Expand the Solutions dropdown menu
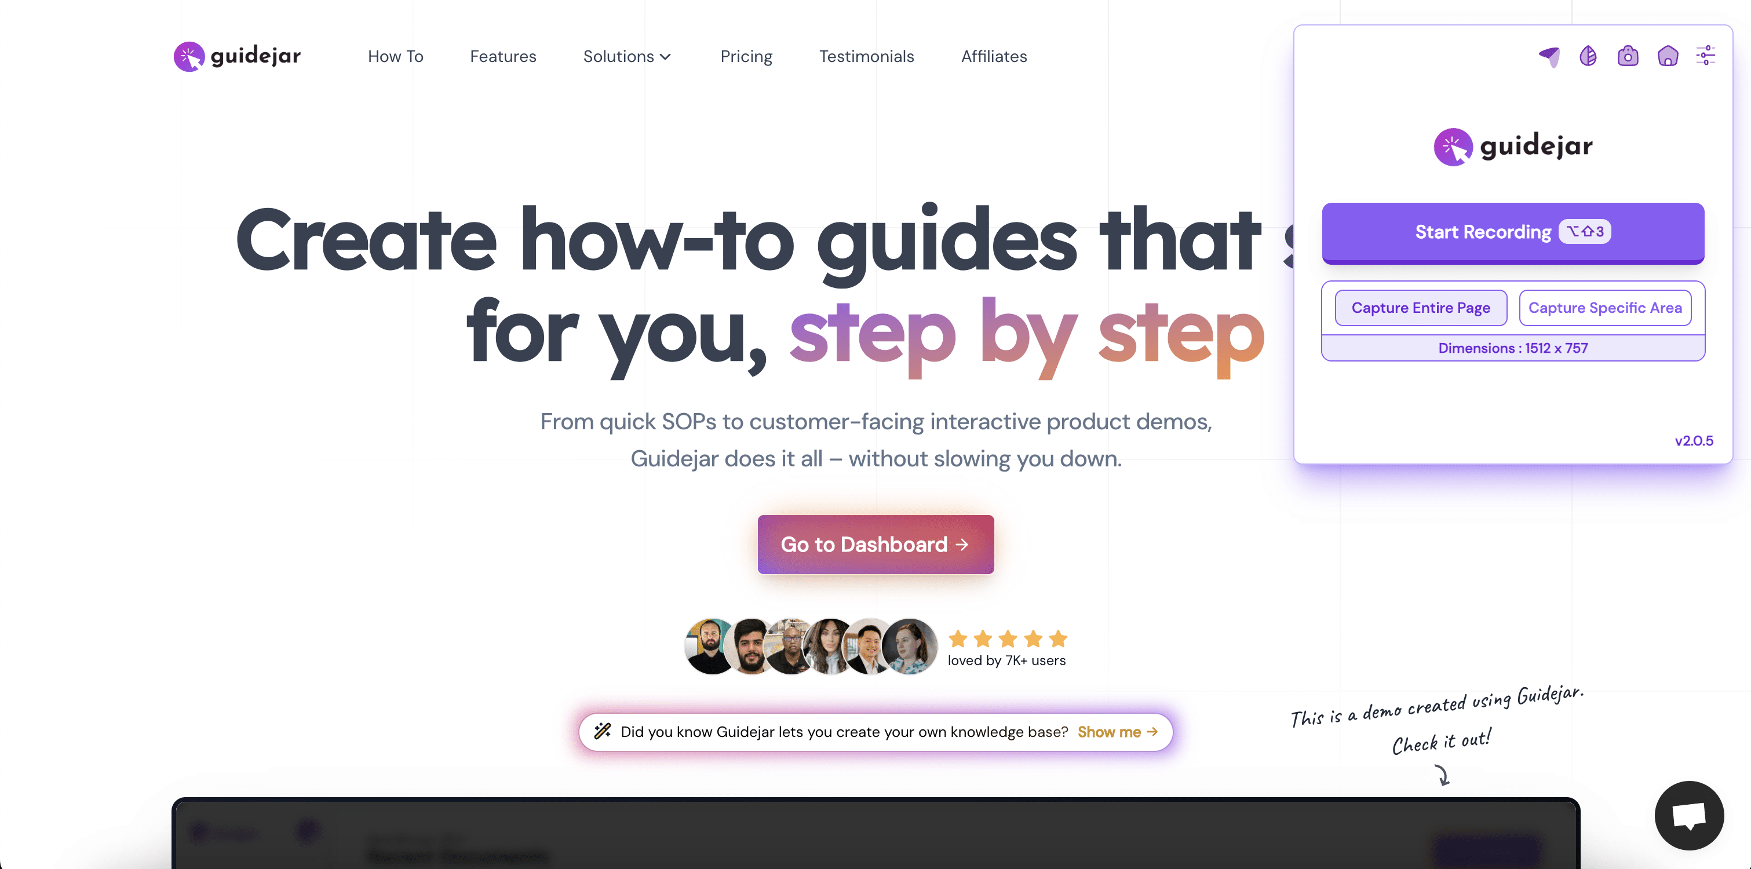Screen dimensions: 1751x869 tap(627, 56)
